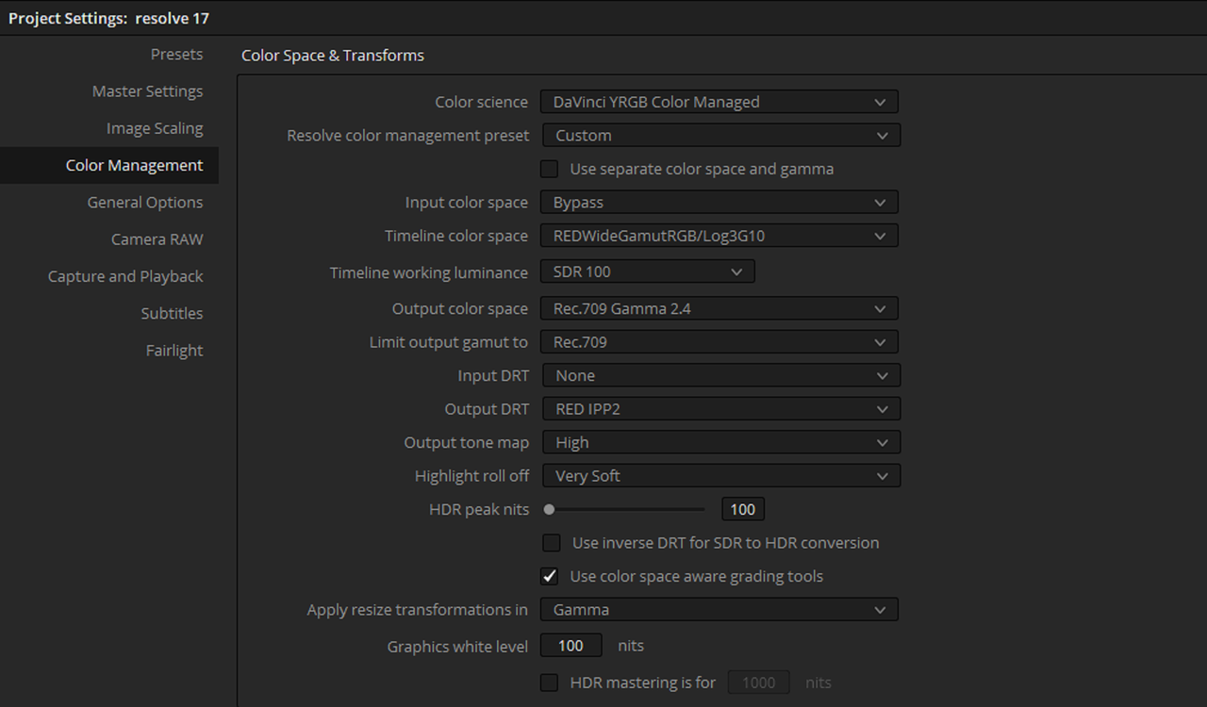Image resolution: width=1207 pixels, height=707 pixels.
Task: Open the Master Settings page
Action: 147,91
